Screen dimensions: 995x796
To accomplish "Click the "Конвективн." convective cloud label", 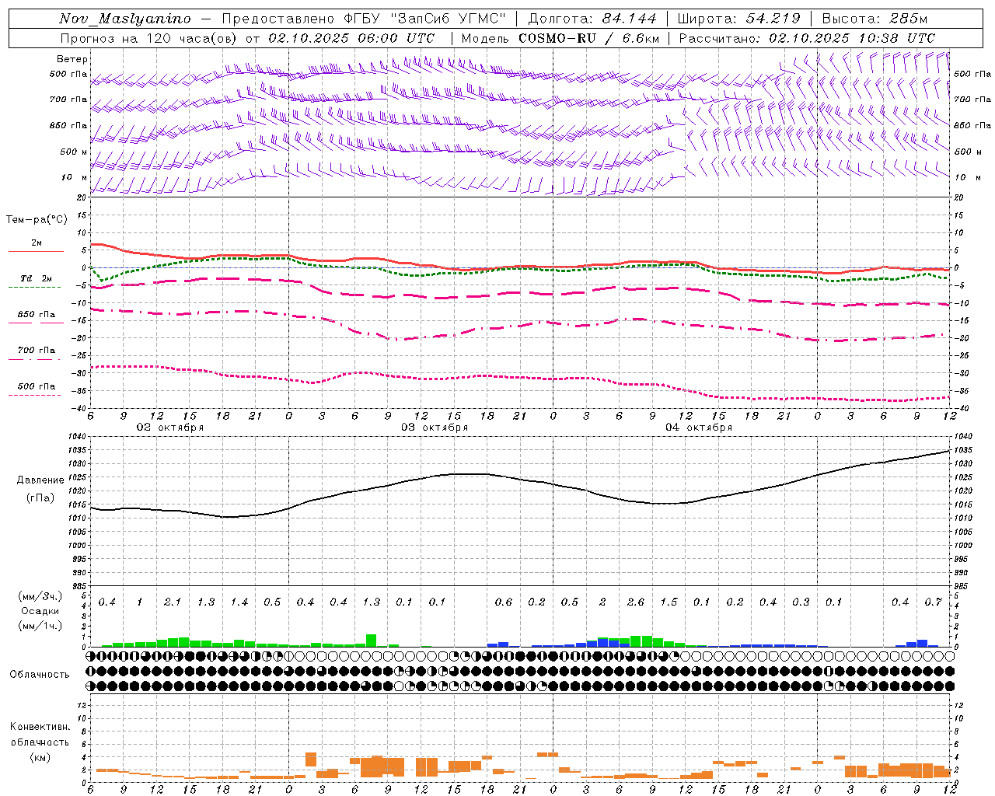I will pos(40,727).
